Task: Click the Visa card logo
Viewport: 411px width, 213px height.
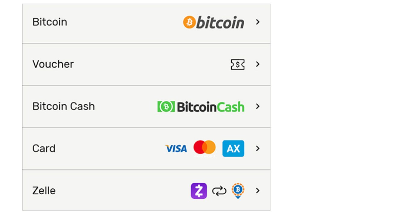Action: [x=176, y=149]
